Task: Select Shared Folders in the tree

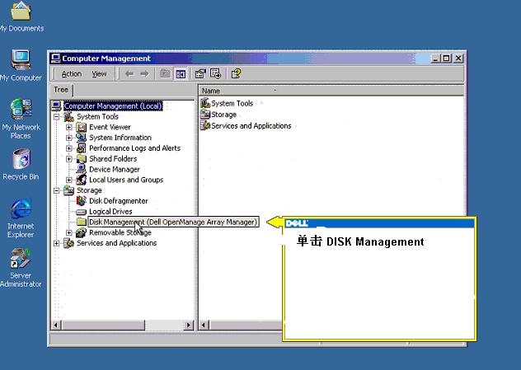Action: point(113,159)
